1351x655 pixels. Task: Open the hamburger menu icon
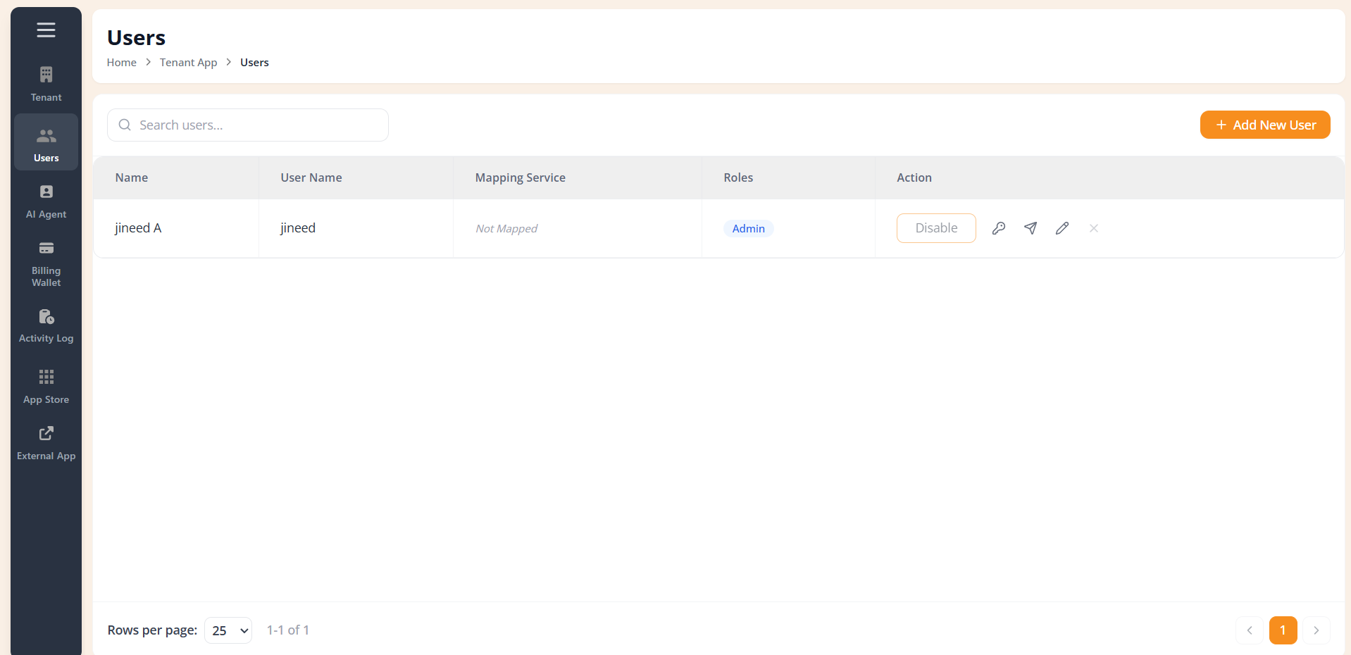[46, 30]
